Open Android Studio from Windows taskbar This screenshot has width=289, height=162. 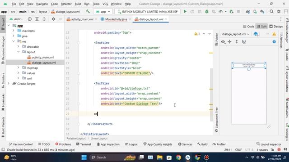coord(188,157)
